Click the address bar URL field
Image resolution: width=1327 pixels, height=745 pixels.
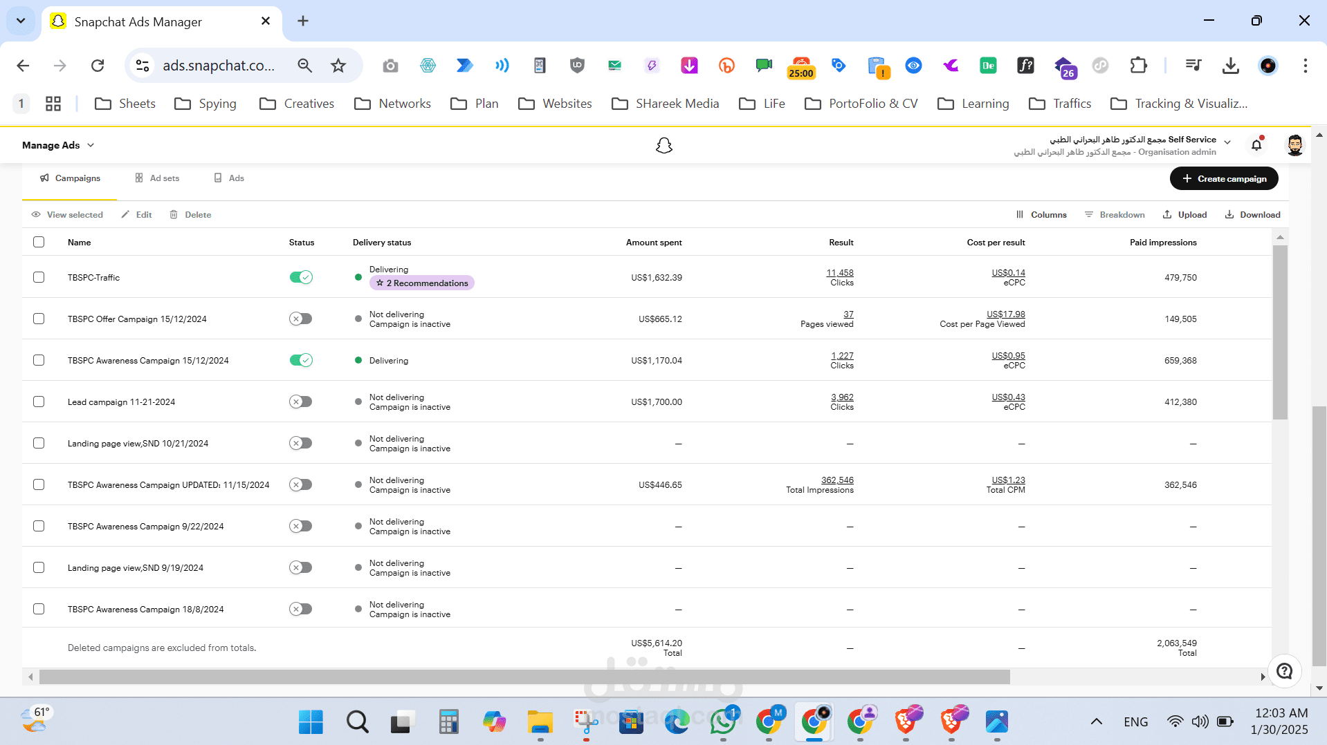tap(219, 66)
